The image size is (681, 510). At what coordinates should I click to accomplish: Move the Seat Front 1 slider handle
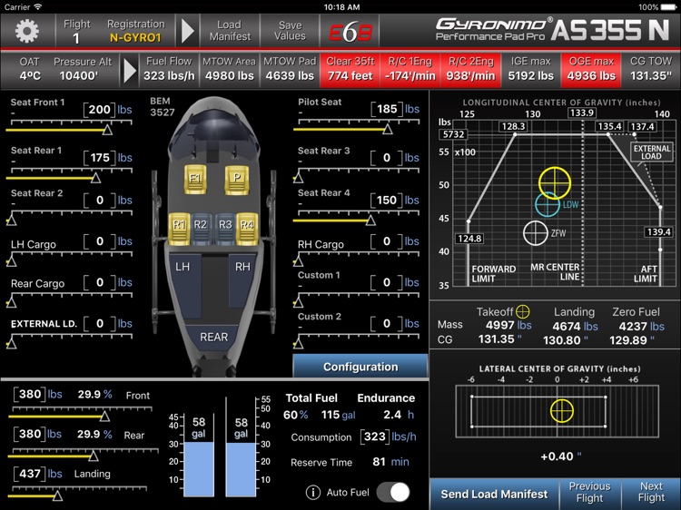pos(107,130)
